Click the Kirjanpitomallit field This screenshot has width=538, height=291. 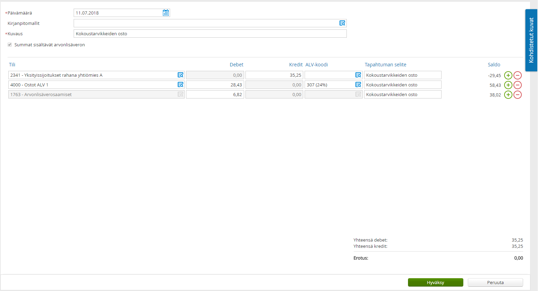(x=210, y=23)
